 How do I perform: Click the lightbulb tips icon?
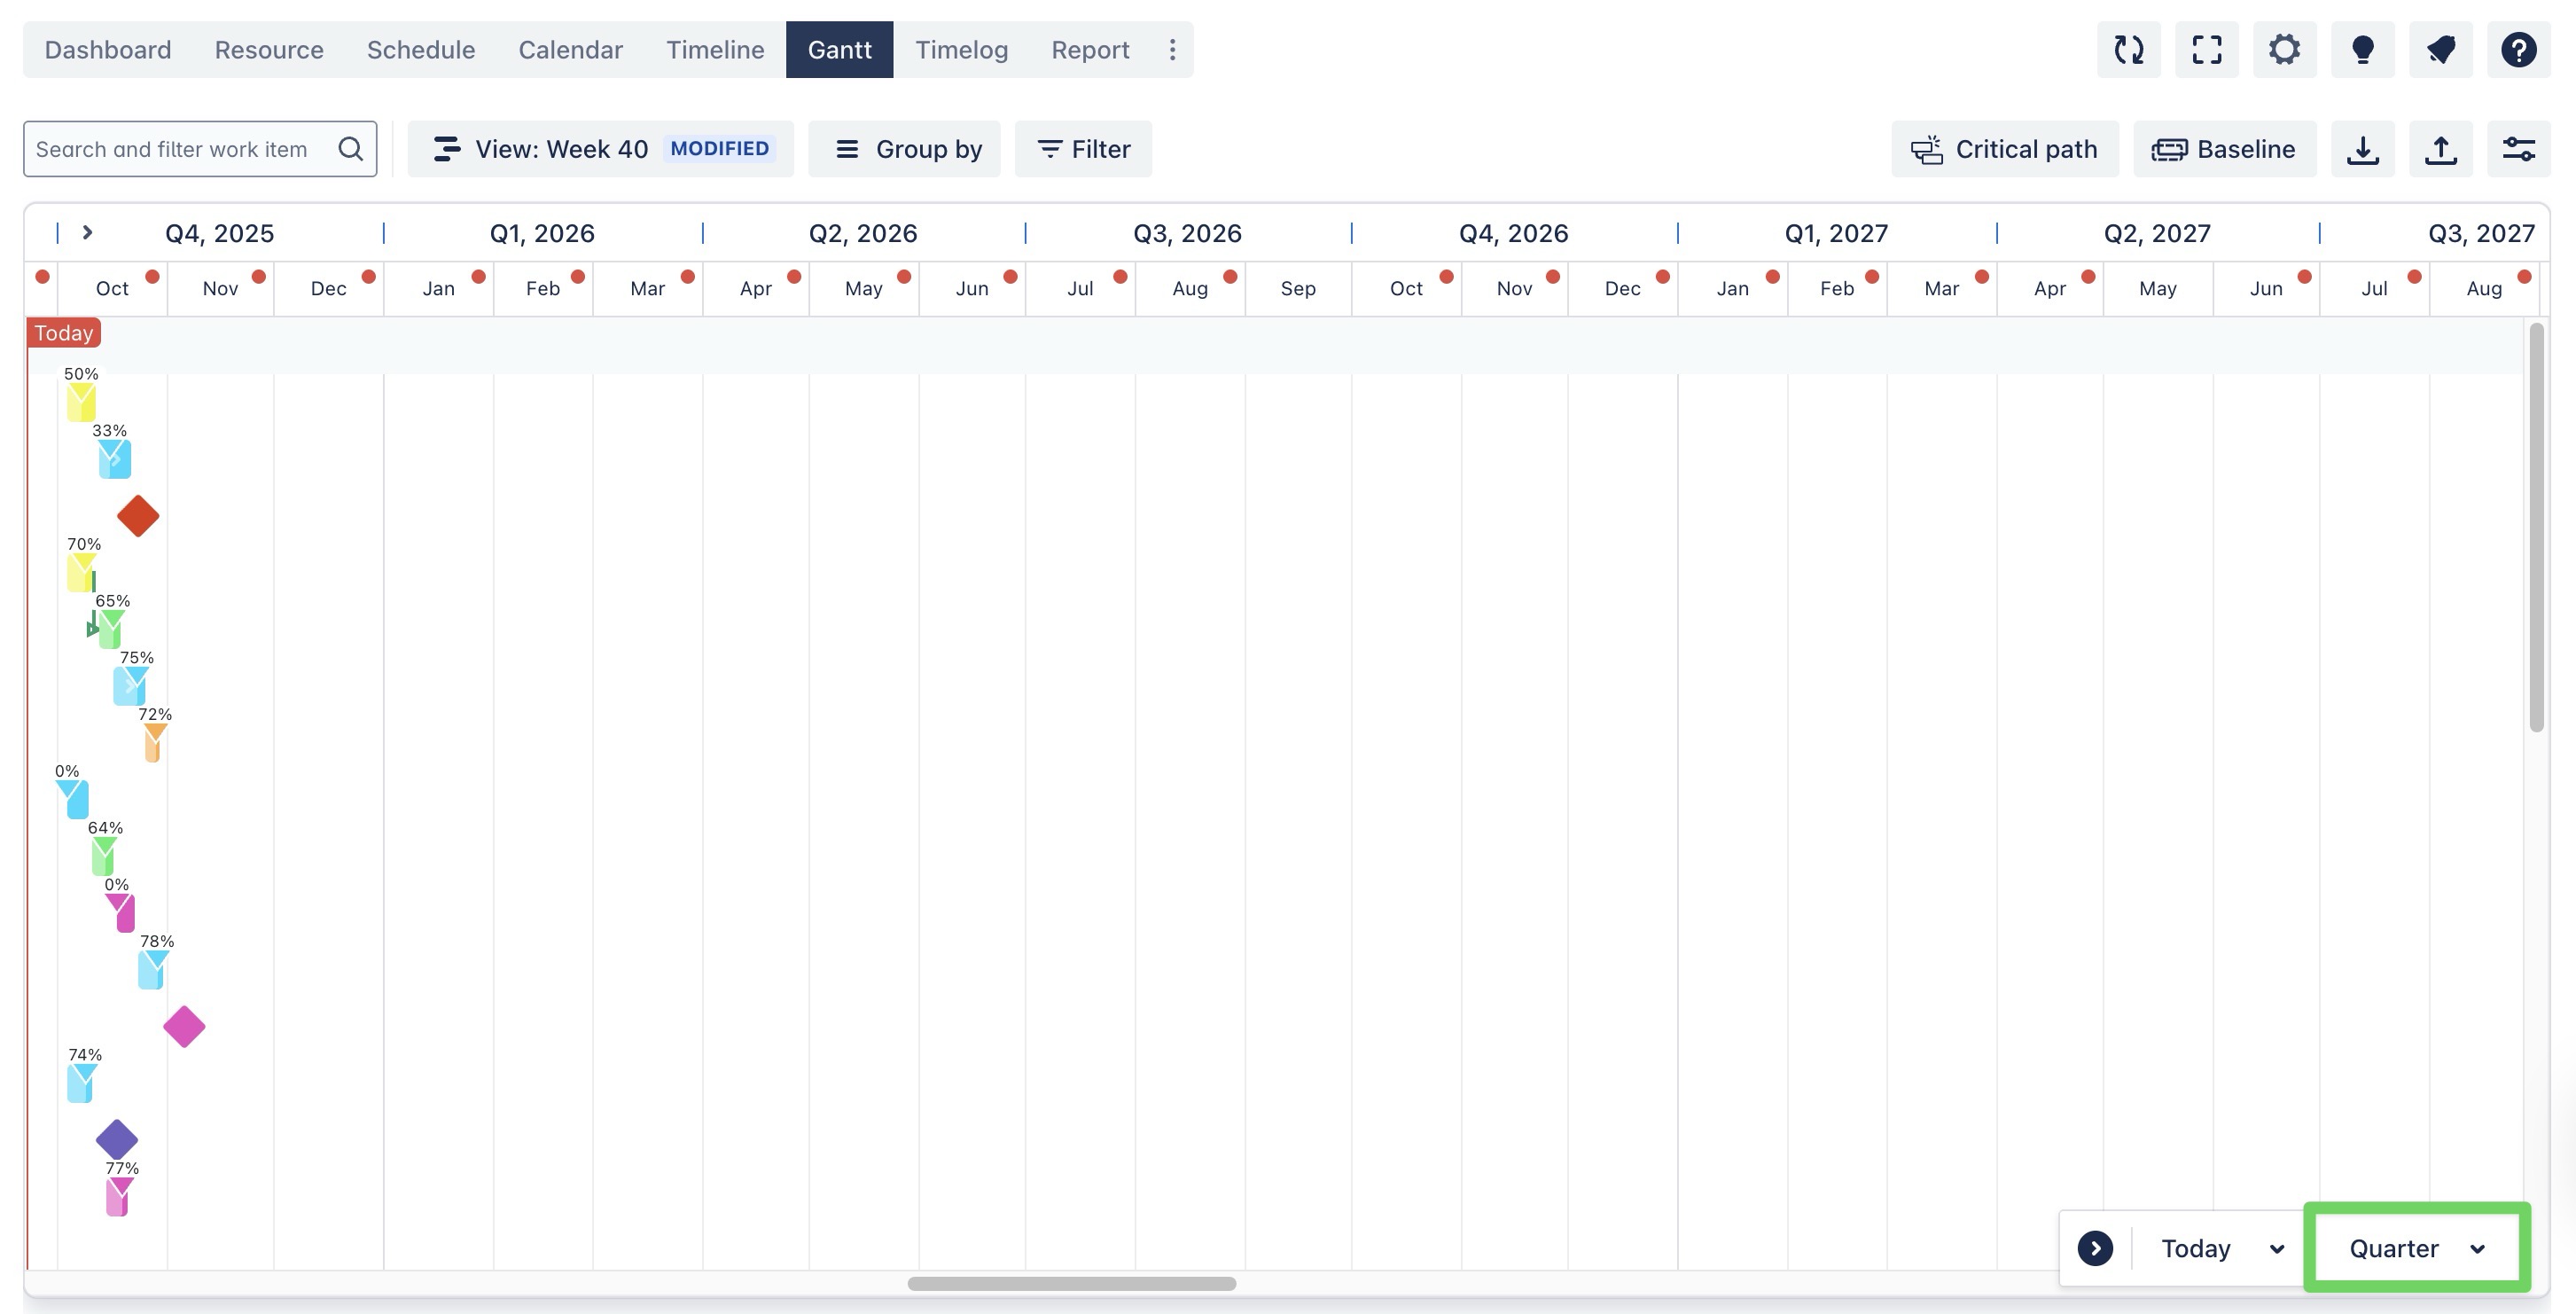pyautogui.click(x=2362, y=49)
